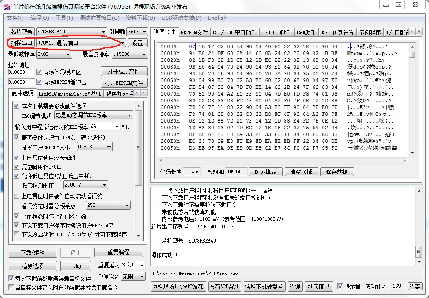Toggle '振荡器放大增益' checkbox
Viewport: 429px width, 298px height.
click(16, 137)
